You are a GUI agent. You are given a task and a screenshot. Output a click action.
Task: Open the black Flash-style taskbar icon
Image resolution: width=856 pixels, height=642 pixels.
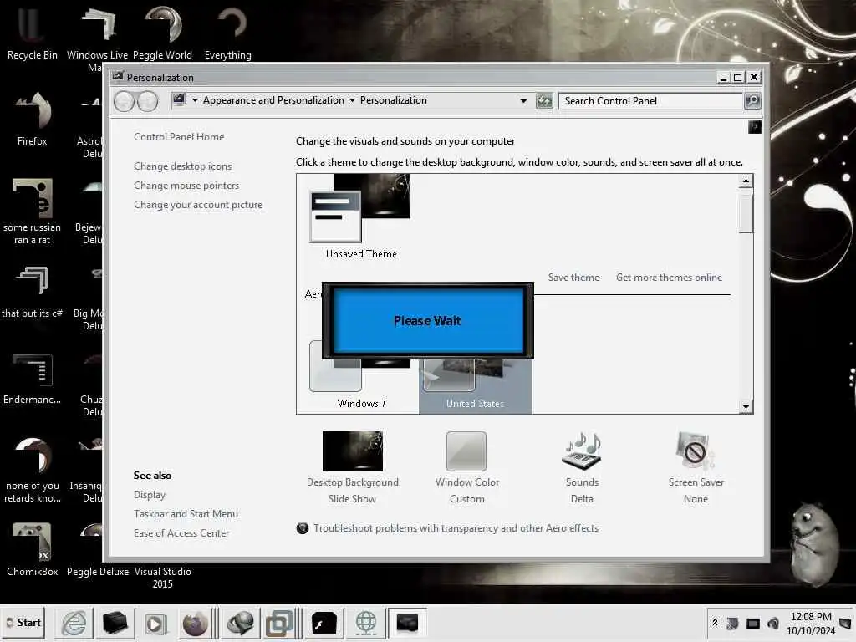[x=324, y=623]
